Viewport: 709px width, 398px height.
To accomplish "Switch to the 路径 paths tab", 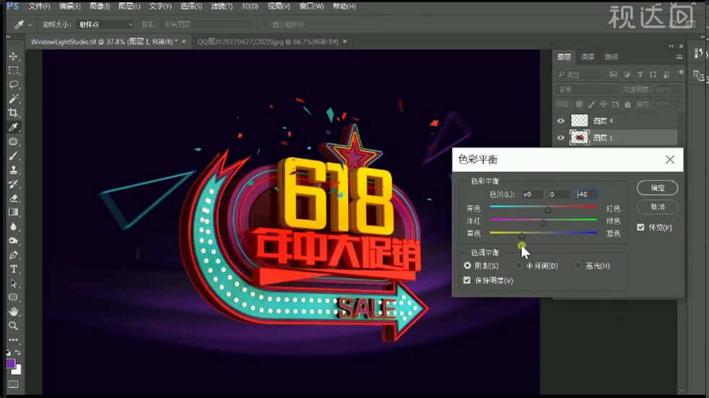I will pyautogui.click(x=612, y=57).
